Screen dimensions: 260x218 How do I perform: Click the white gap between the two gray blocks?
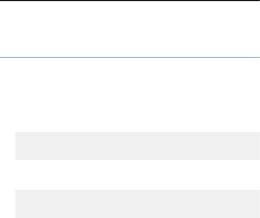tap(130, 175)
